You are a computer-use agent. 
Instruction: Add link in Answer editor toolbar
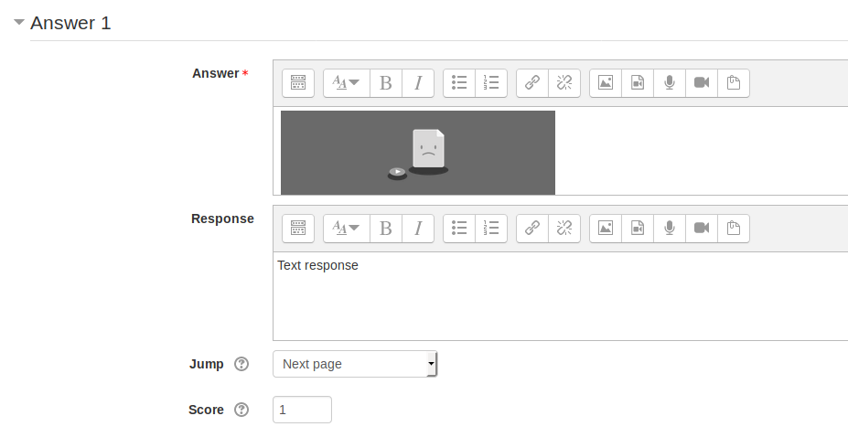point(532,83)
